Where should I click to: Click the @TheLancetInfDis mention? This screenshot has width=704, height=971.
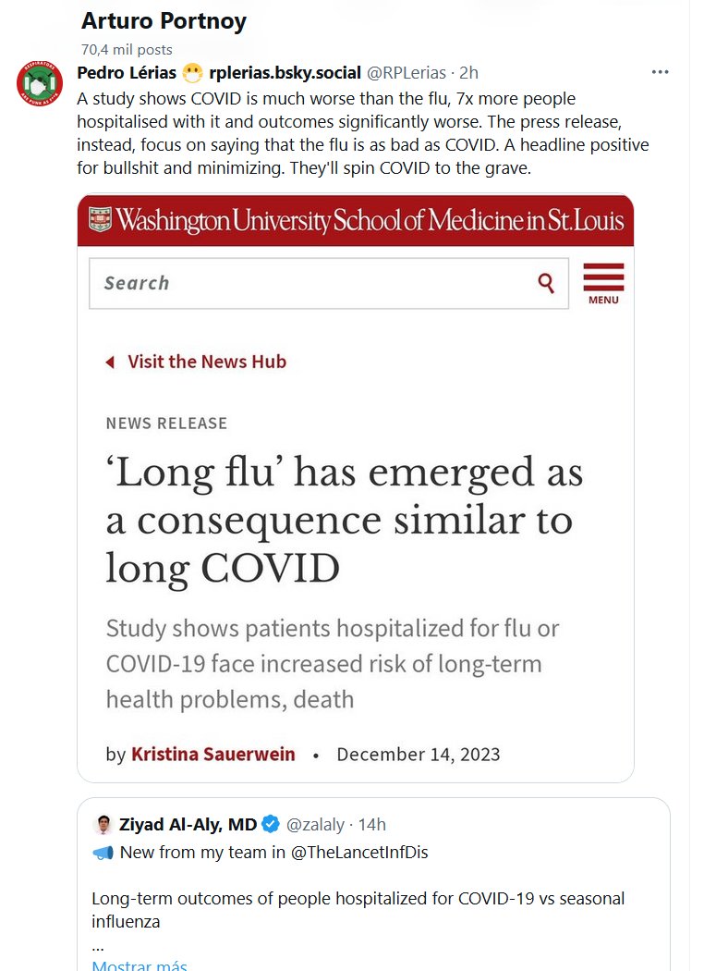(359, 853)
